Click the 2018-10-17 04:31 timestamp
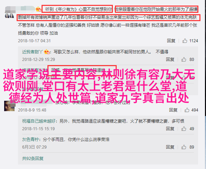This screenshot has width=206, height=169. (34, 41)
